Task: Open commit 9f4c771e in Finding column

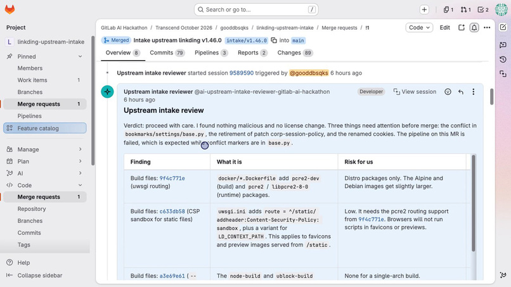Action: tap(172, 178)
